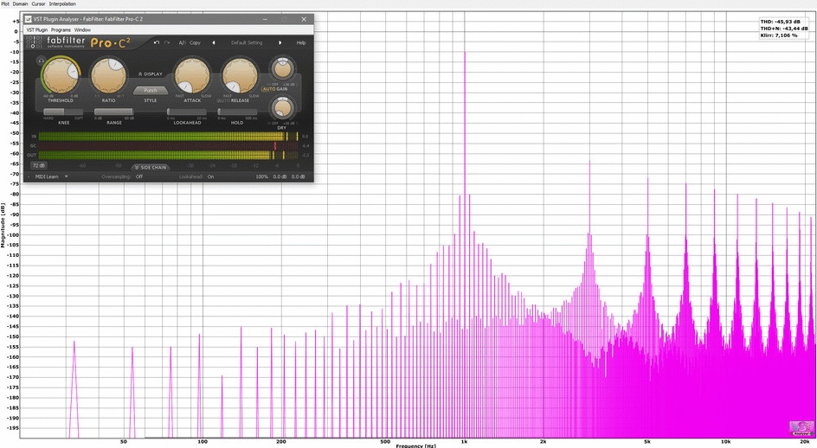817x448 pixels.
Task: Click the MIDI Learn button
Action: [47, 176]
